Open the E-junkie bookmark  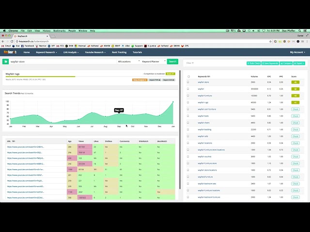150,46
